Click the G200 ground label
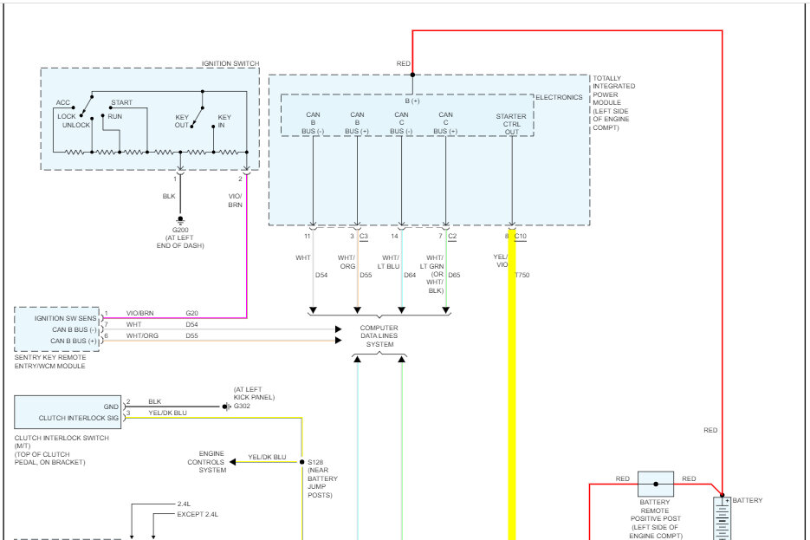Screen dimensions: 810x540 (x=180, y=230)
